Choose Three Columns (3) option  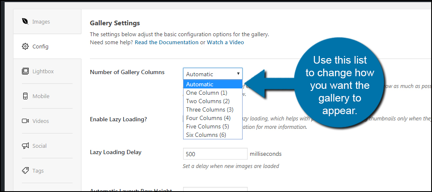click(213, 109)
